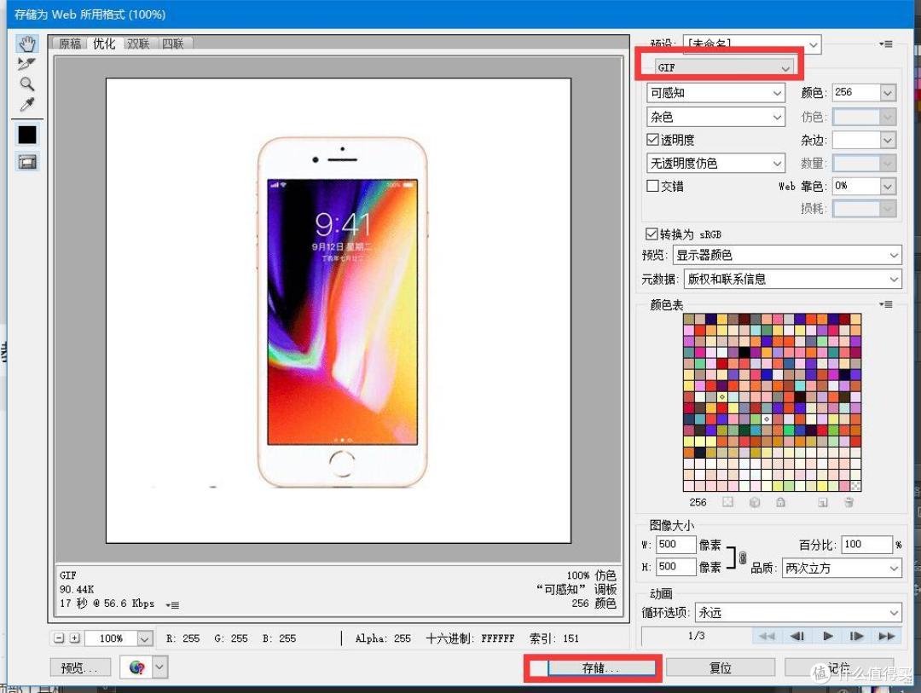Go to next animation frame
The height and width of the screenshot is (693, 921).
point(856,636)
